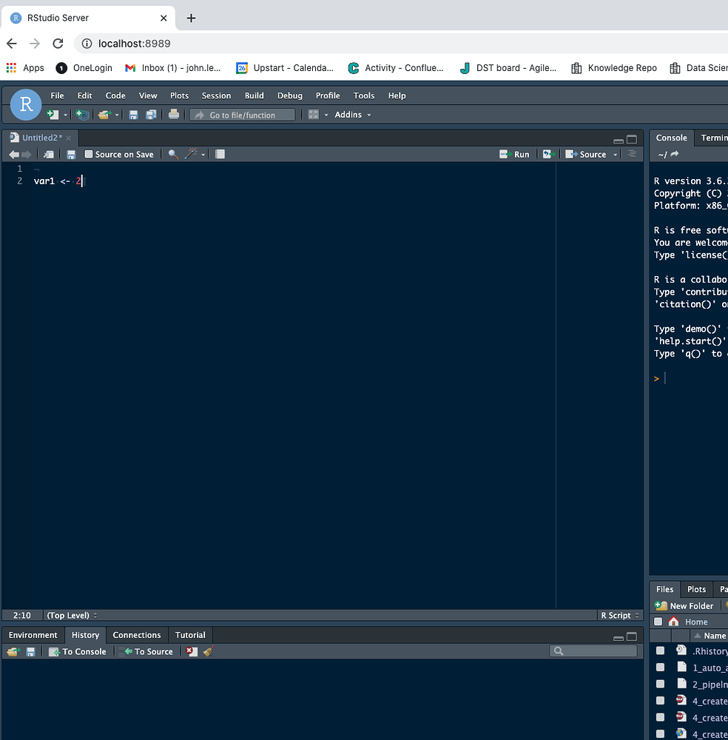728x740 pixels.
Task: Open the Profile menu
Action: tap(328, 95)
